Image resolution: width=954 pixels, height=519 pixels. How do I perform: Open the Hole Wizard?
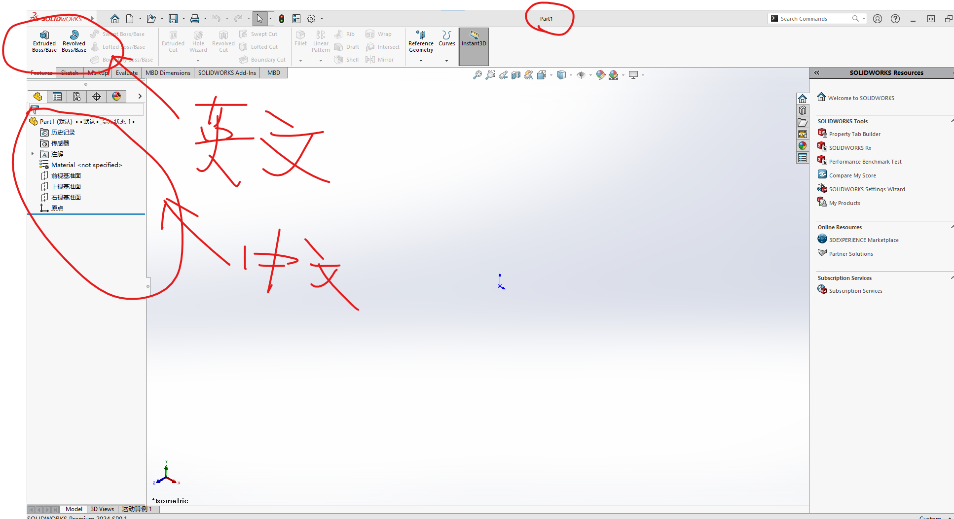pyautogui.click(x=198, y=41)
